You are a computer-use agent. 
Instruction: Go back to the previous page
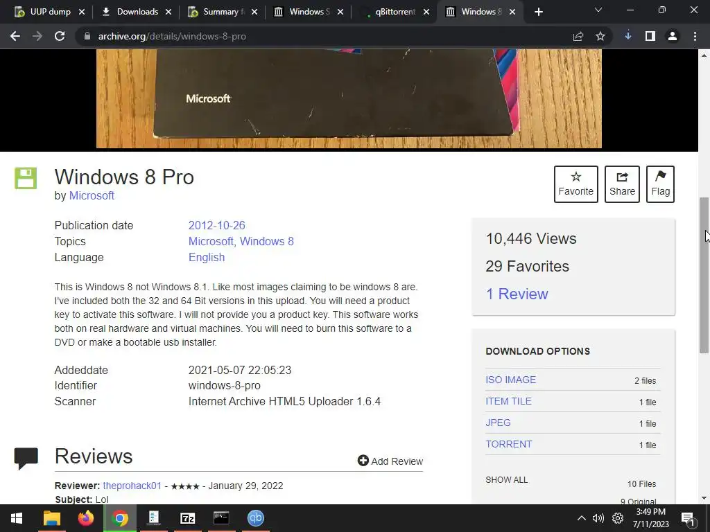pos(15,36)
